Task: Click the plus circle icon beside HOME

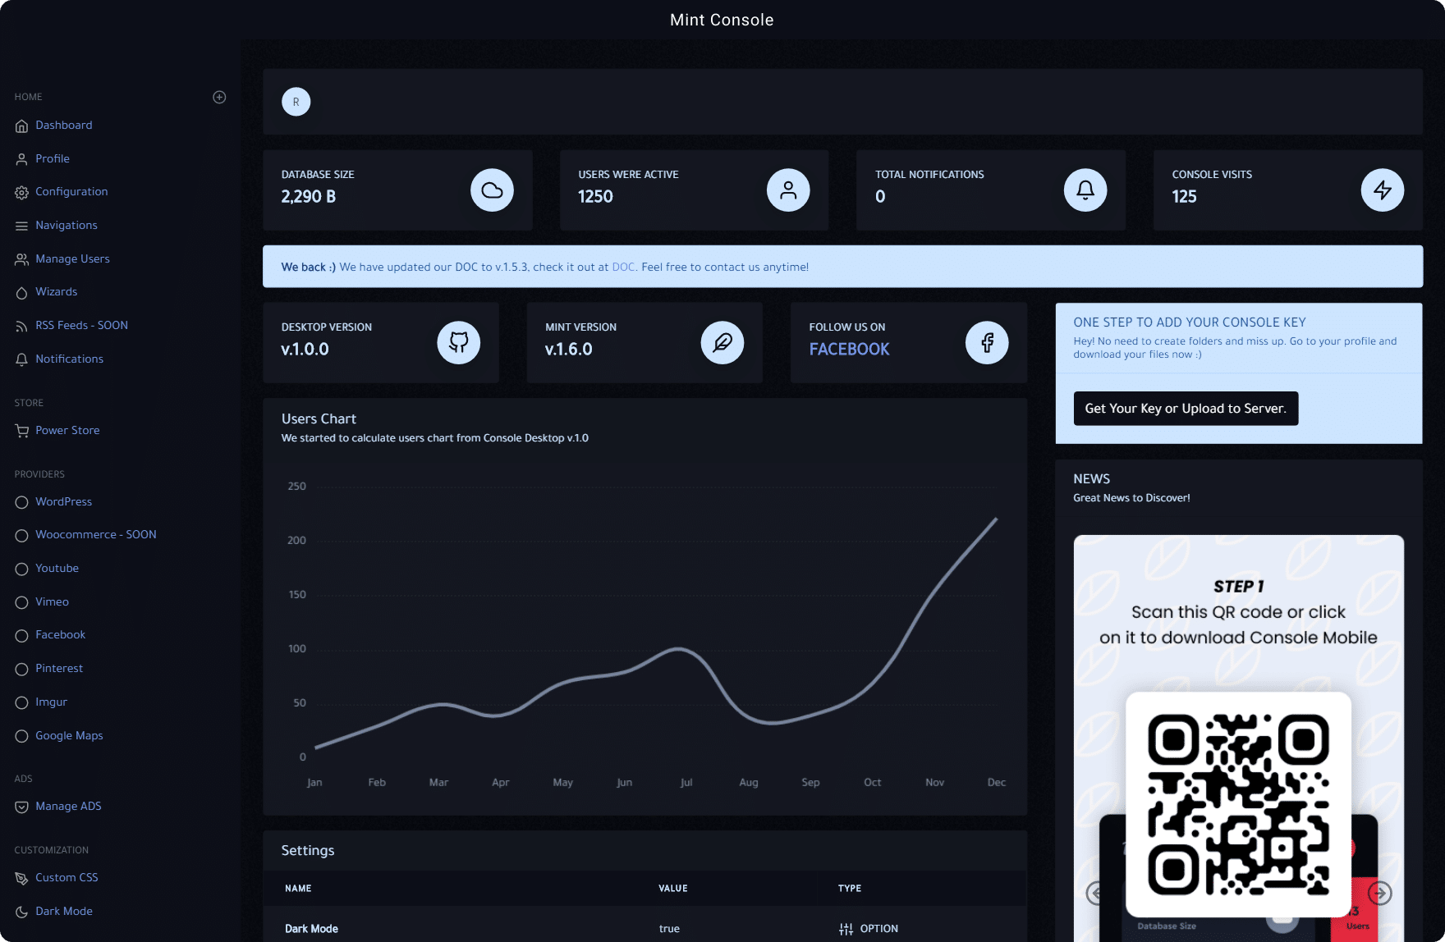Action: [x=219, y=97]
